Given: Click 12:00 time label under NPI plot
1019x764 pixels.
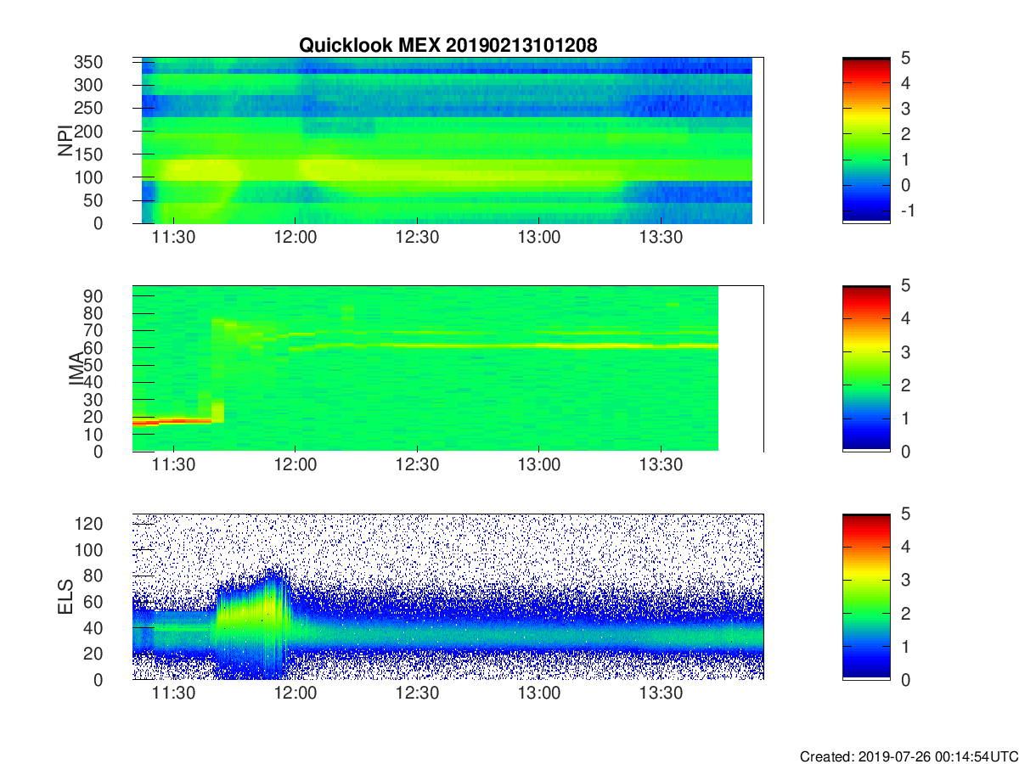Looking at the screenshot, I should pos(296,238).
